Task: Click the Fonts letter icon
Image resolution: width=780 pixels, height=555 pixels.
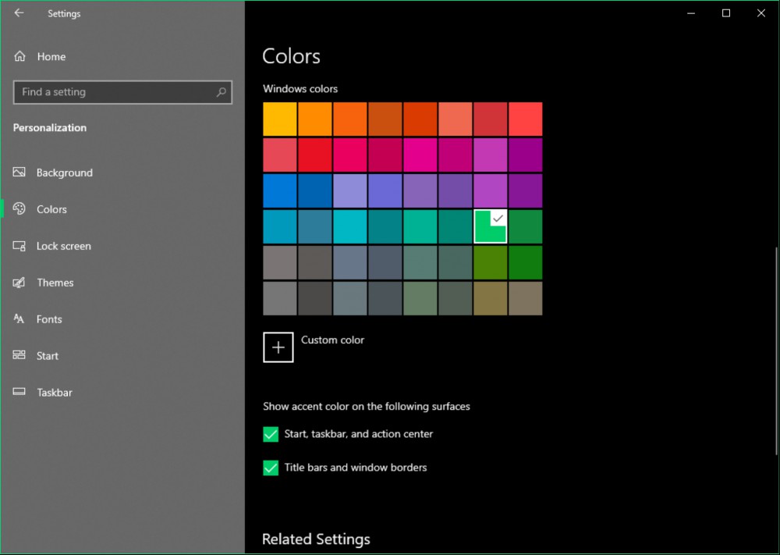Action: coord(19,318)
